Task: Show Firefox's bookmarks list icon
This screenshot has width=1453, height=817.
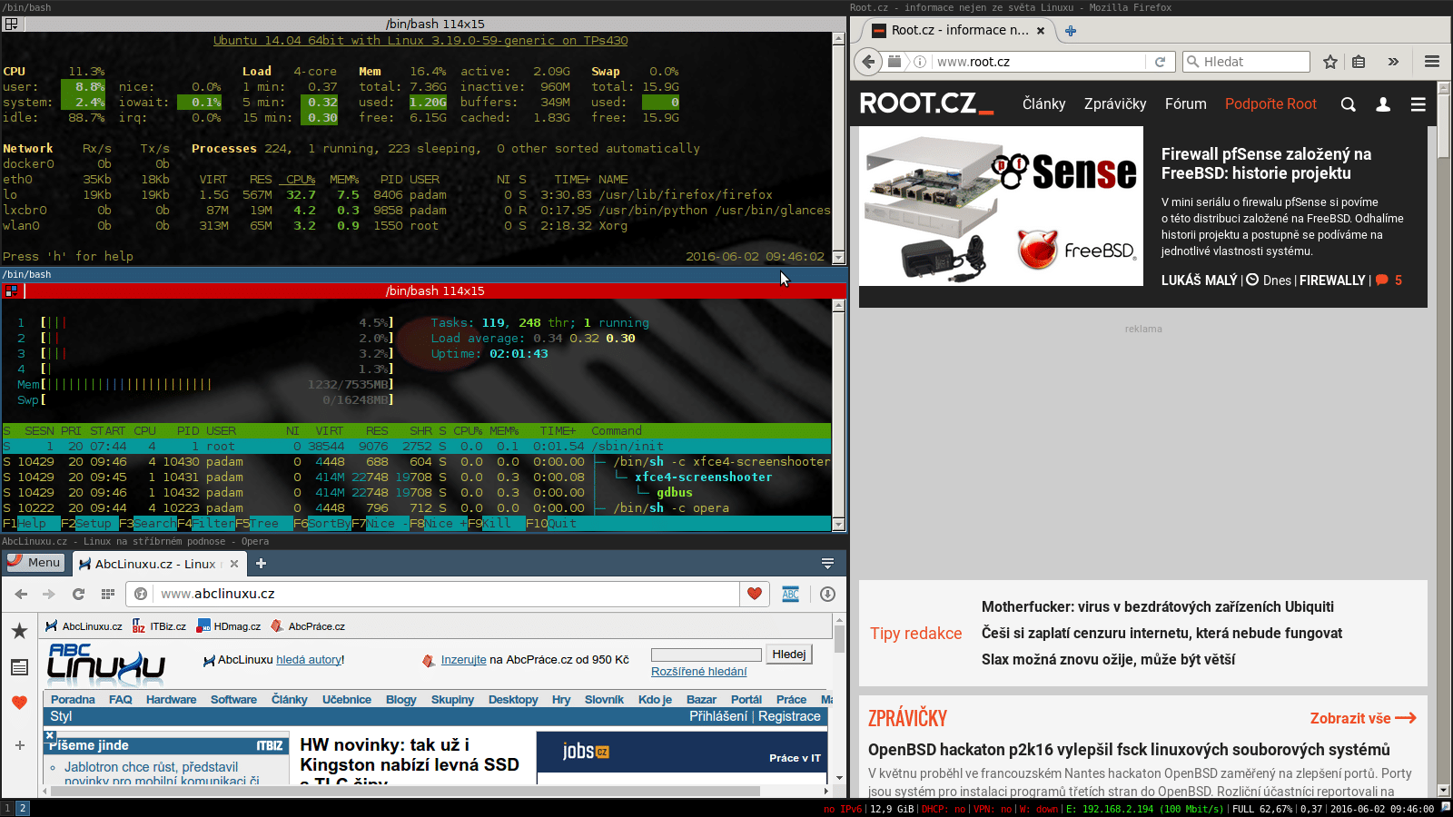Action: tap(1359, 62)
